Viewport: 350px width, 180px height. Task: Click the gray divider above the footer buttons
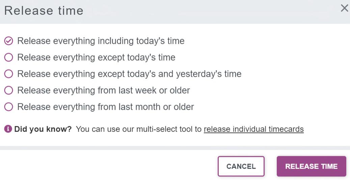coord(175,148)
